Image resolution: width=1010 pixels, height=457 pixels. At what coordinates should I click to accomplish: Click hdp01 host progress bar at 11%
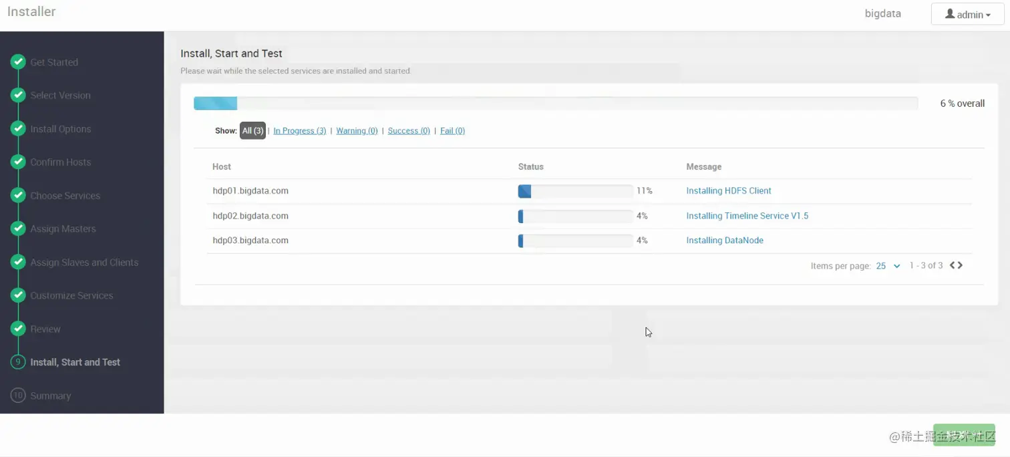pyautogui.click(x=575, y=191)
